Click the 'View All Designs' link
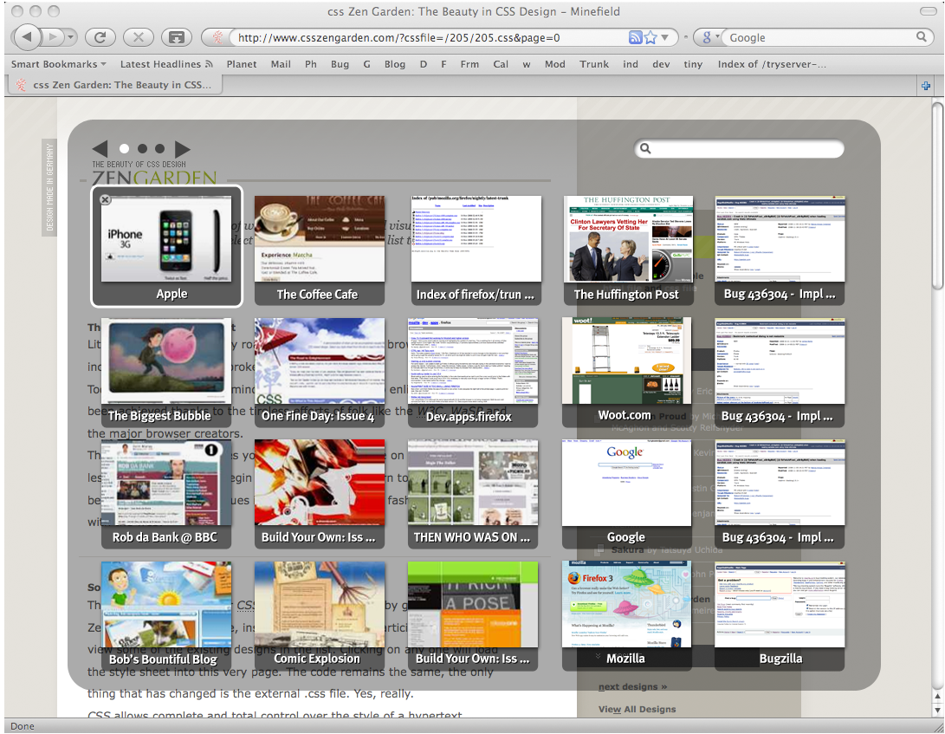The image size is (945, 734). [x=637, y=709]
